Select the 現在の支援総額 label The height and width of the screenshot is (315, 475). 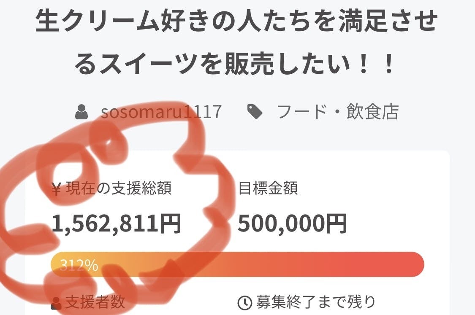click(118, 188)
